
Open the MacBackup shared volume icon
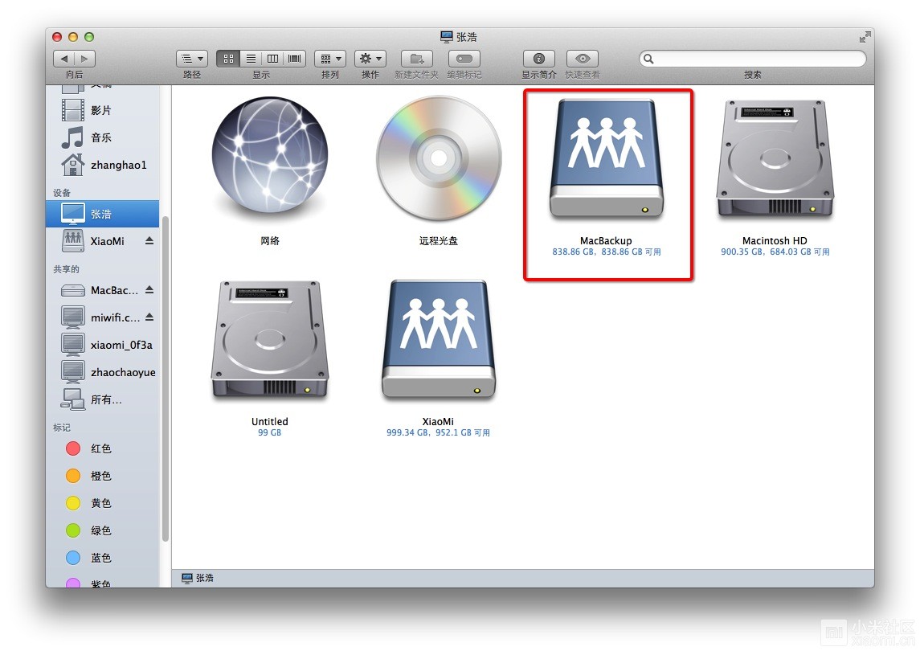coord(607,160)
